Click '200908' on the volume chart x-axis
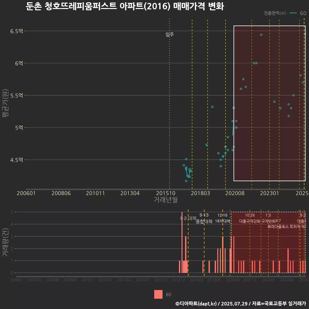This screenshot has height=309, width=309. [70, 280]
